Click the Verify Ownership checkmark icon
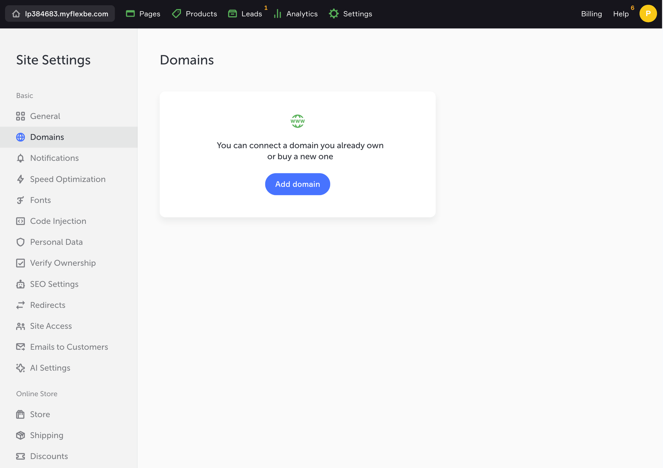The height and width of the screenshot is (468, 663). (20, 263)
